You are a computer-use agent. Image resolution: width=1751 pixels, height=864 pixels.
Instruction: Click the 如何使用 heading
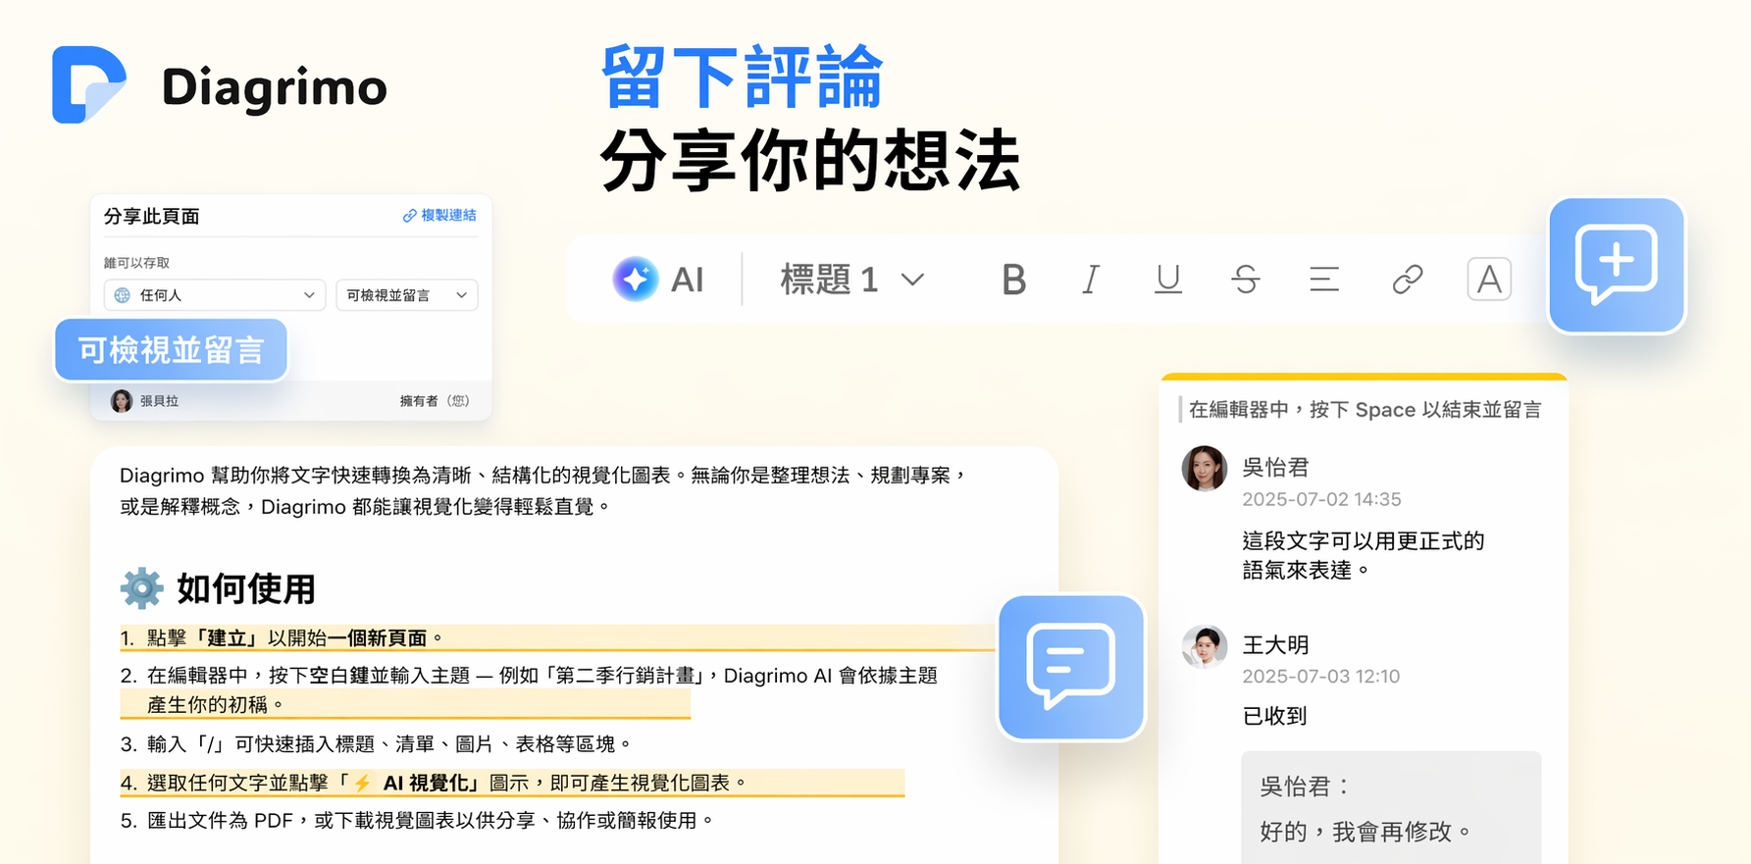tap(246, 589)
